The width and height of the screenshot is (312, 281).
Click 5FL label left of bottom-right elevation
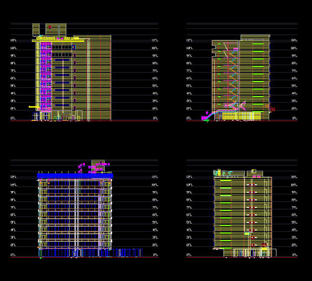click(x=189, y=222)
